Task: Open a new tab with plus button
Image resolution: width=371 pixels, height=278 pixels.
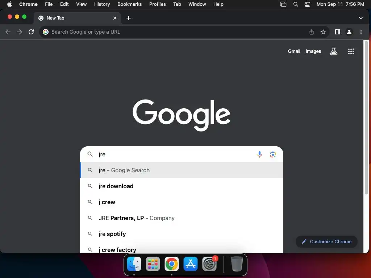Action: [129, 18]
